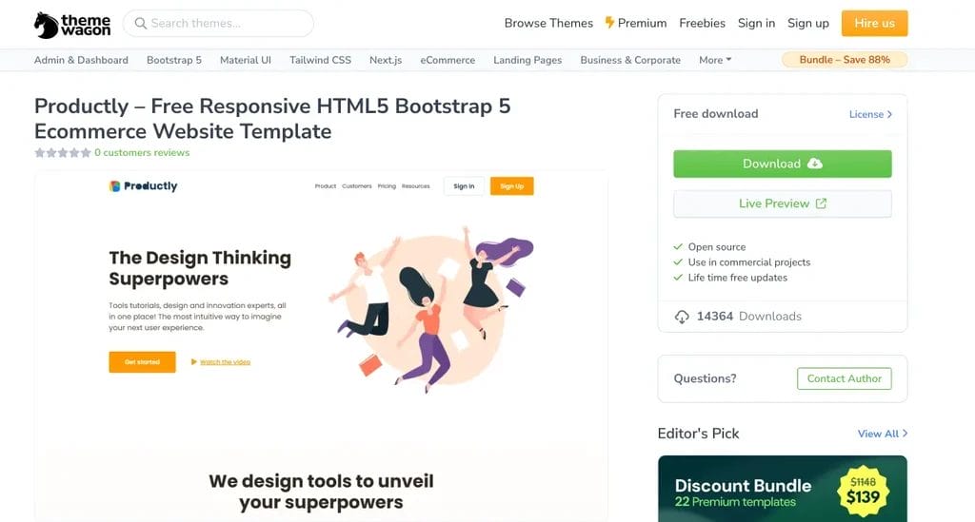Select Tailwind CSS category
This screenshot has width=975, height=522.
coord(320,60)
